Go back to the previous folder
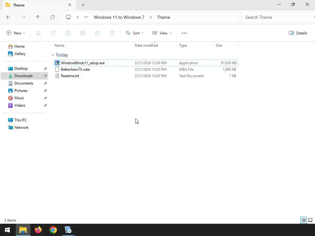Screen dimensions: 315x236 click(x=8, y=17)
